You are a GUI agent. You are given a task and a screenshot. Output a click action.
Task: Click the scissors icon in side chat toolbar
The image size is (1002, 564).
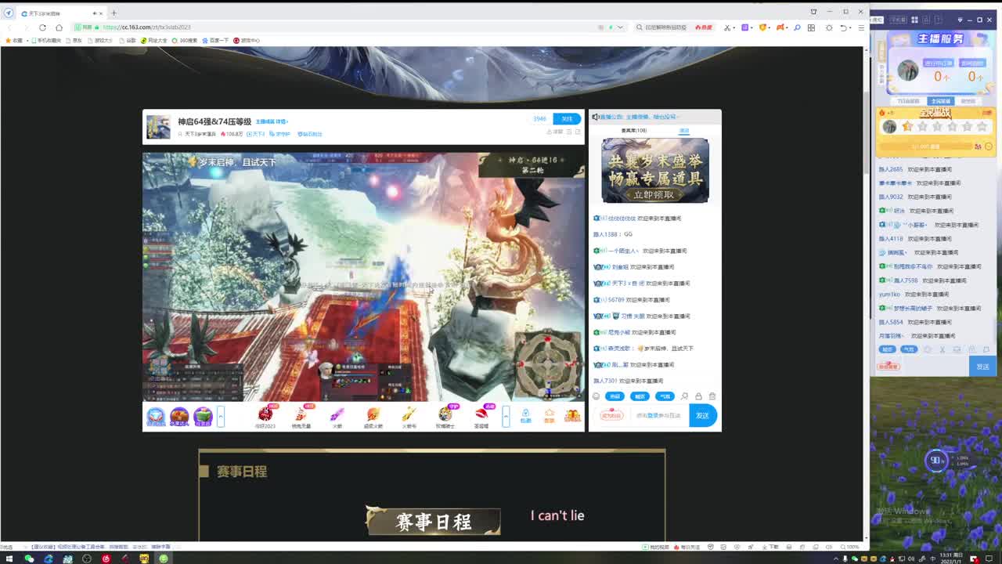coord(942,349)
